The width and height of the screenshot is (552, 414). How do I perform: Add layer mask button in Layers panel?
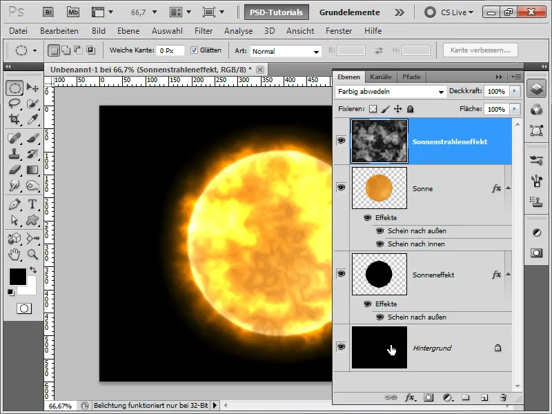[428, 397]
